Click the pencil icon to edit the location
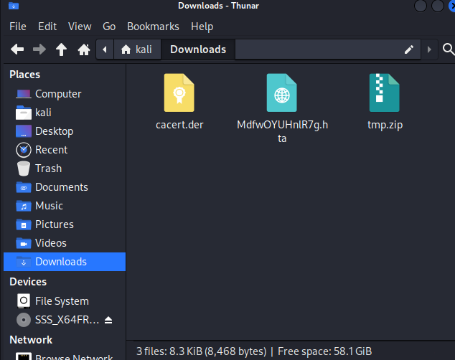Image resolution: width=455 pixels, height=360 pixels. (409, 49)
